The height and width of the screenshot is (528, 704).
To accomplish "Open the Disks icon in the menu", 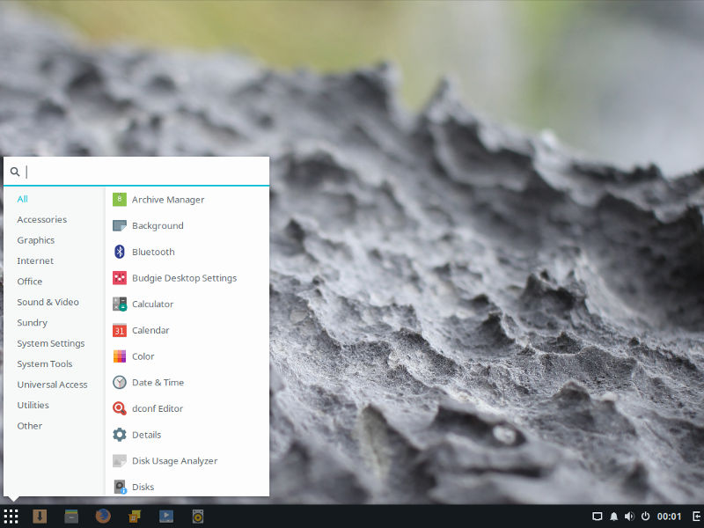I will point(120,487).
